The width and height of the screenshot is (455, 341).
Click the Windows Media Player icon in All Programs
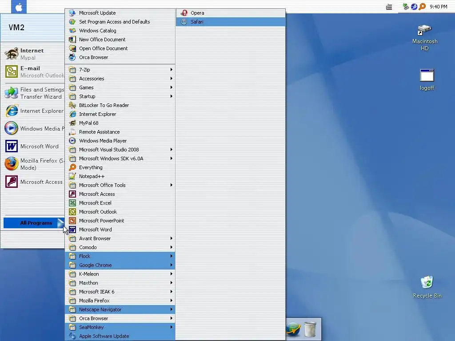pos(72,141)
